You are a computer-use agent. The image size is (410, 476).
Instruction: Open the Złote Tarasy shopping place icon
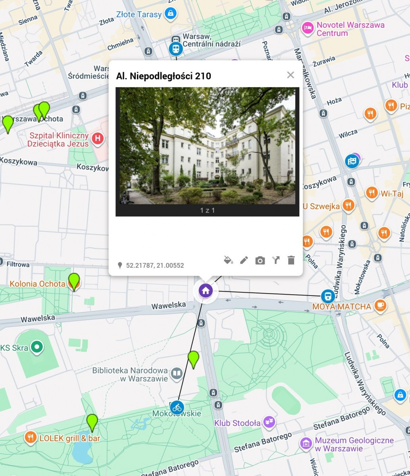[171, 13]
